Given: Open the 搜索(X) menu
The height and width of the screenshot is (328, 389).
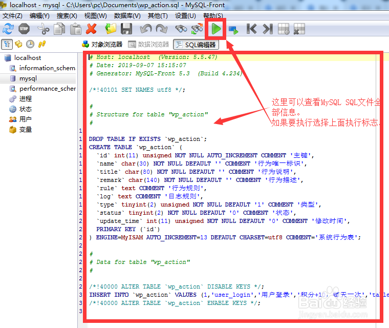Looking at the screenshot, I should click(x=67, y=16).
